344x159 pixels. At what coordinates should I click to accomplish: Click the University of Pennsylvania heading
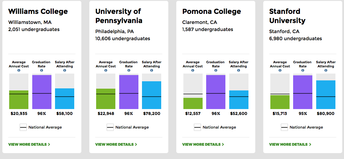click(x=119, y=16)
